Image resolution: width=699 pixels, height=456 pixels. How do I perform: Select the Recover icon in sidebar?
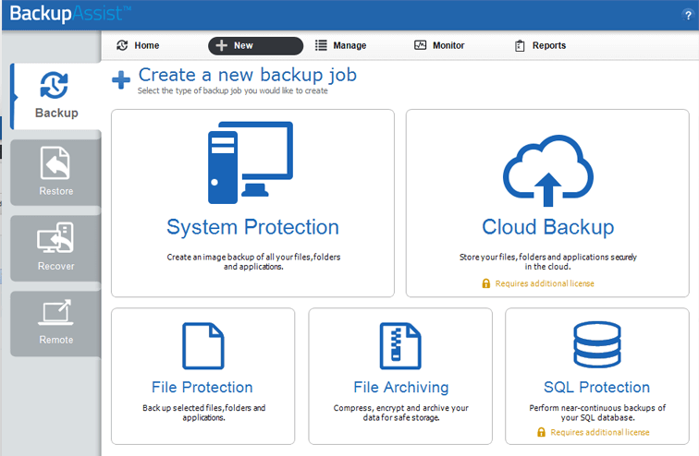click(x=55, y=239)
